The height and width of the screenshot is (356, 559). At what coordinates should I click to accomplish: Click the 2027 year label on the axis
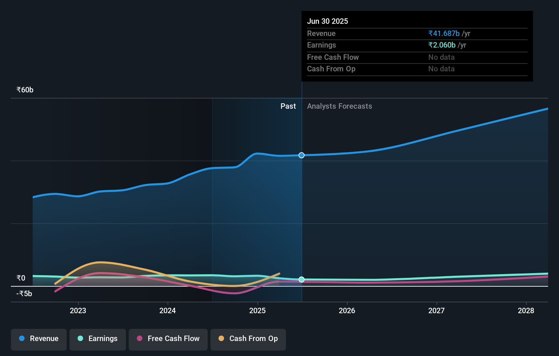(437, 310)
